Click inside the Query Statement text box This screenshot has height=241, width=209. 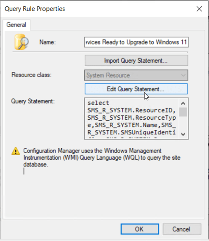click(x=131, y=118)
